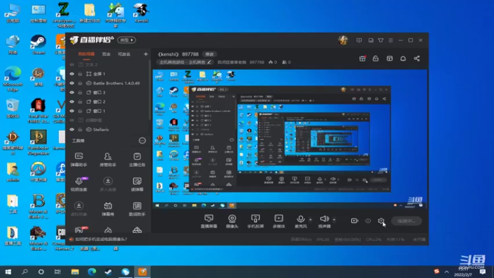Hide the 窗口 2 source
The image size is (494, 278).
point(72,102)
